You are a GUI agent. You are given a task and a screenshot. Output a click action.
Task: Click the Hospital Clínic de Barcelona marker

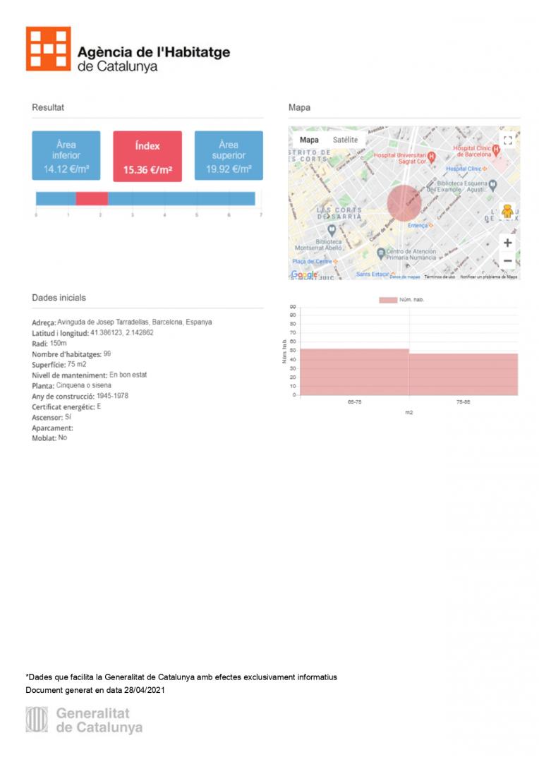coord(496,148)
